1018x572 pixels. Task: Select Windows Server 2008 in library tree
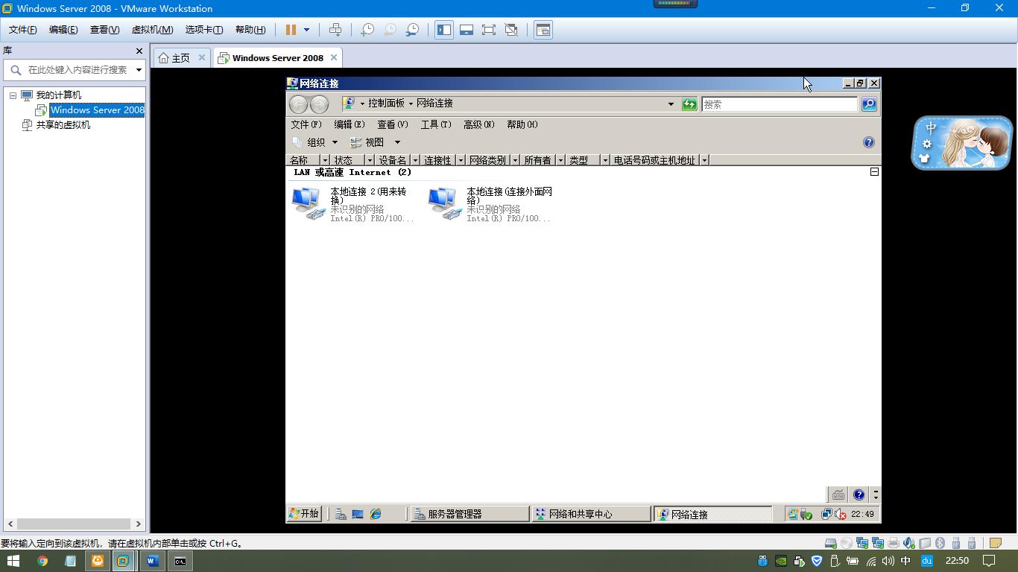pyautogui.click(x=97, y=110)
